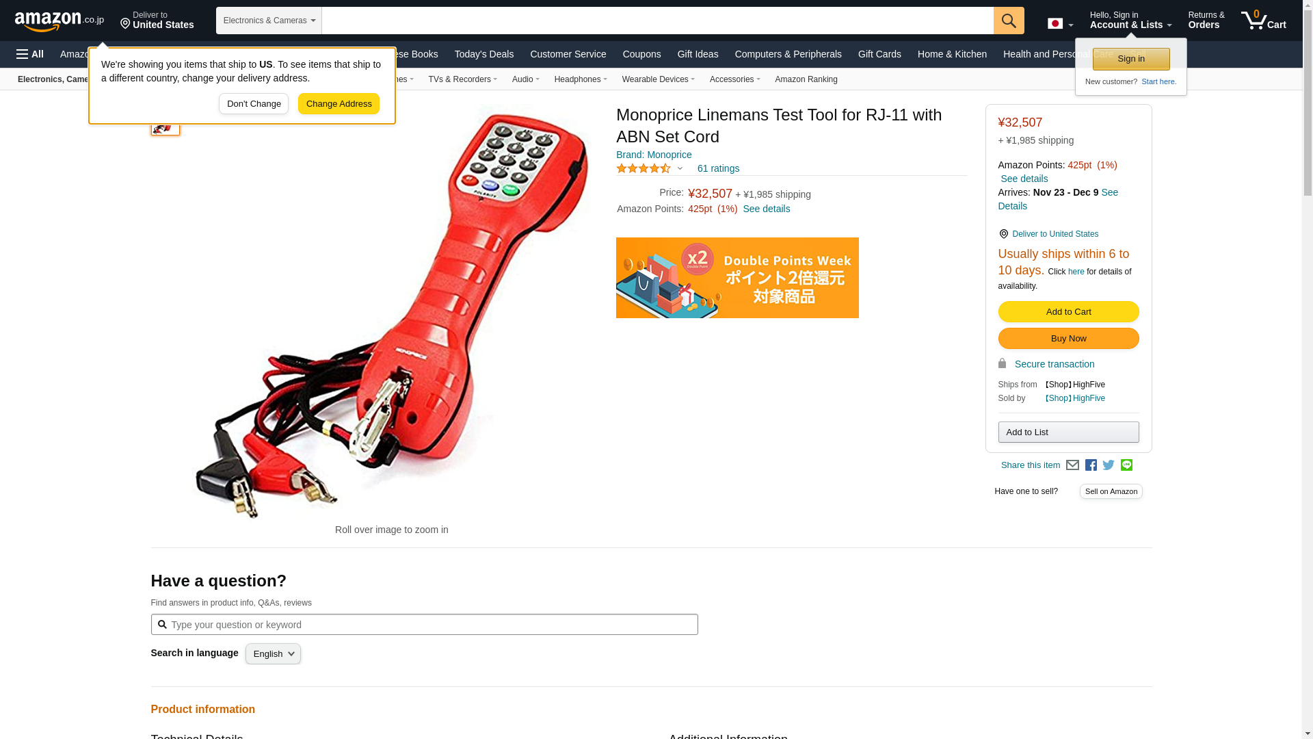Open the Amazon.co.jp logo home link
Viewport: 1313px width, 739px height.
pyautogui.click(x=59, y=21)
